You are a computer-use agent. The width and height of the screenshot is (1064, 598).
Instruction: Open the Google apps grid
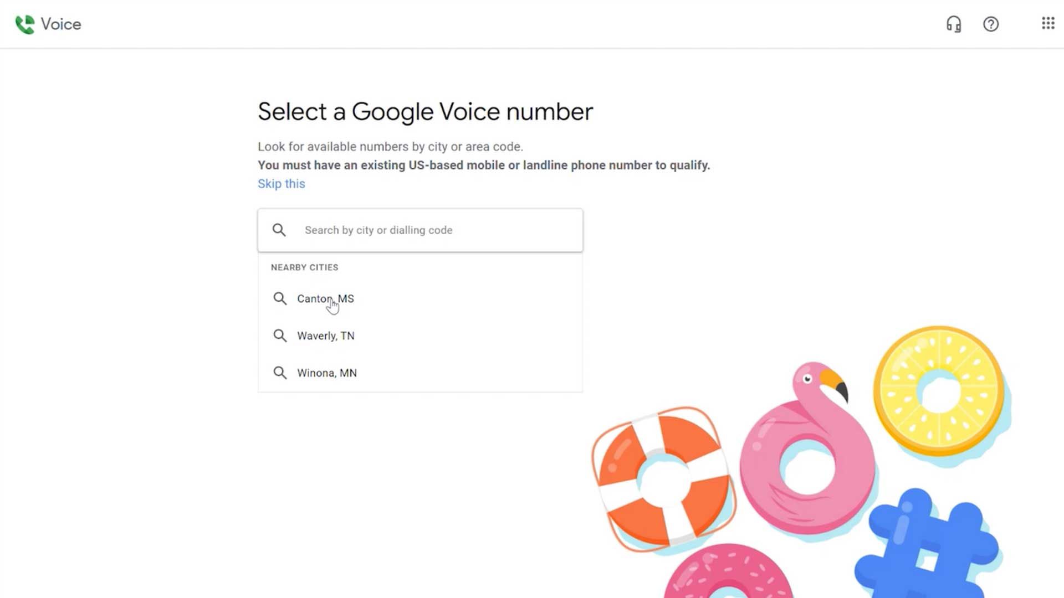(x=1047, y=23)
